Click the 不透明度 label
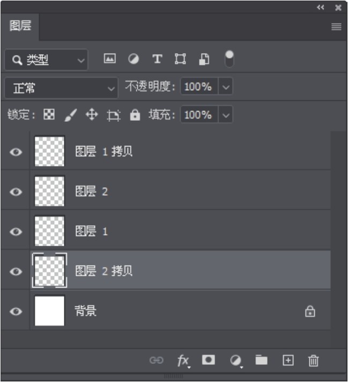348x382 pixels. click(x=150, y=86)
